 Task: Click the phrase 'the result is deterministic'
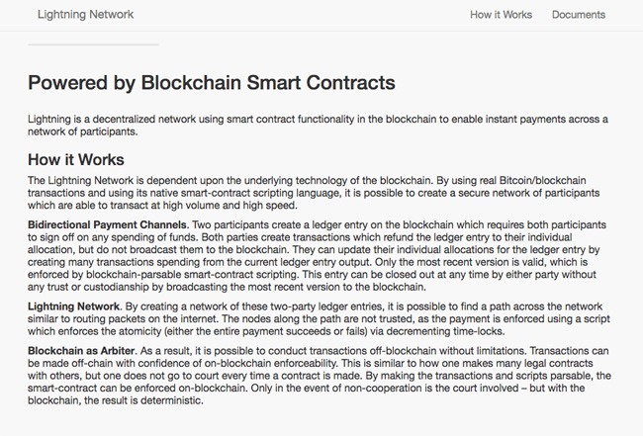143,400
